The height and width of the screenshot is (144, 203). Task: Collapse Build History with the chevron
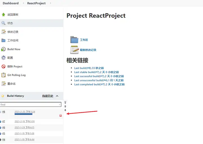(57, 96)
